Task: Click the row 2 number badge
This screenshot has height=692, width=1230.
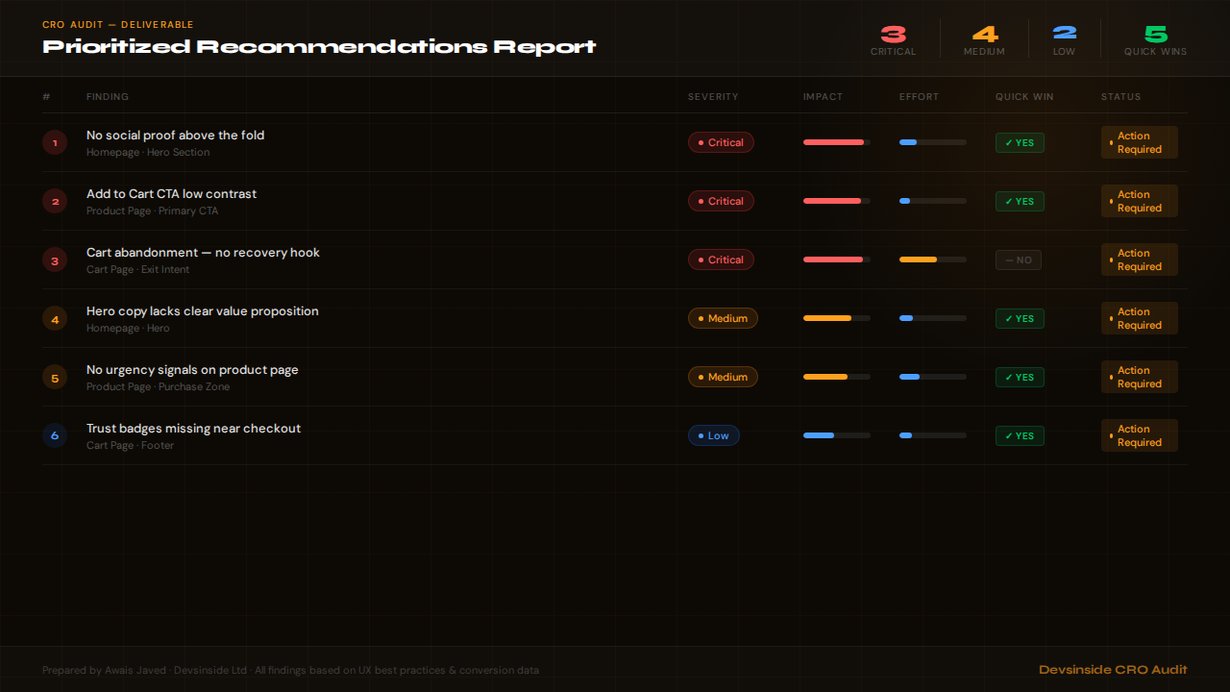Action: tap(55, 201)
